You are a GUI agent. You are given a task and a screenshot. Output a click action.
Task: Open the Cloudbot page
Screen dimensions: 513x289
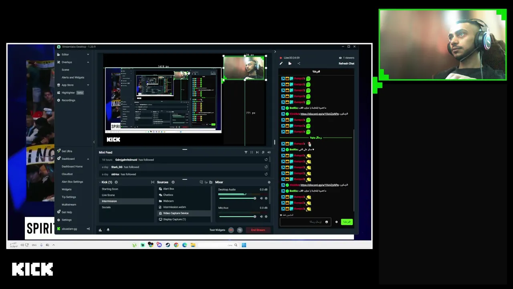(x=67, y=174)
